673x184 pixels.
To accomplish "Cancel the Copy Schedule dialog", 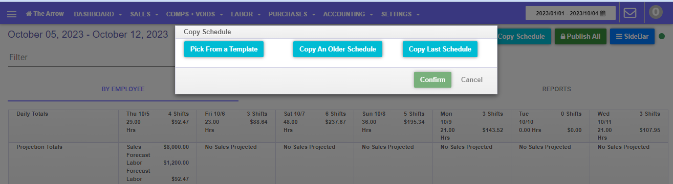I will 472,80.
